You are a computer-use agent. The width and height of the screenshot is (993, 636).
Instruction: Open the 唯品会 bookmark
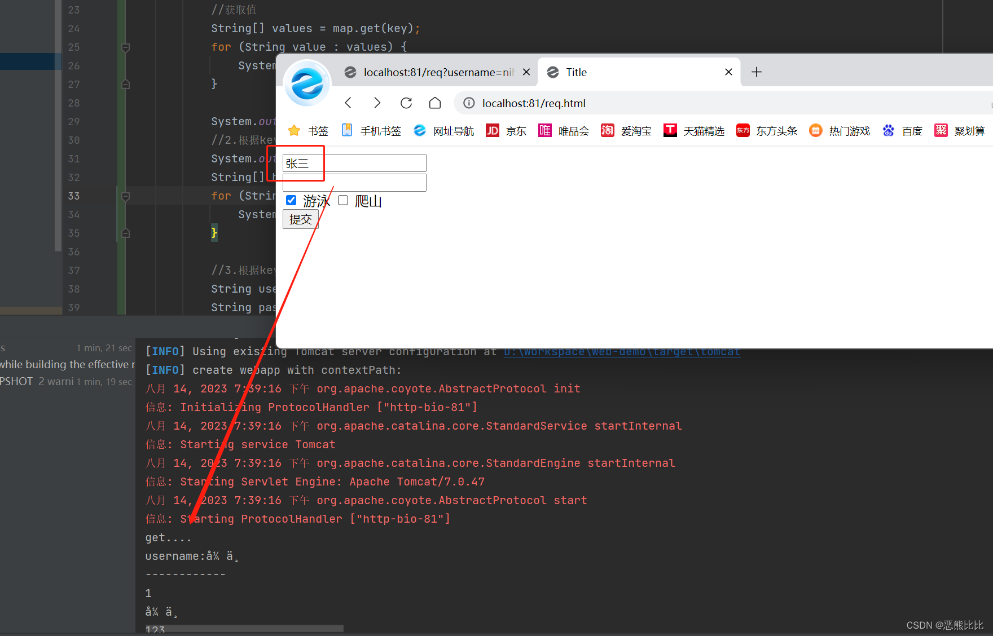click(564, 131)
